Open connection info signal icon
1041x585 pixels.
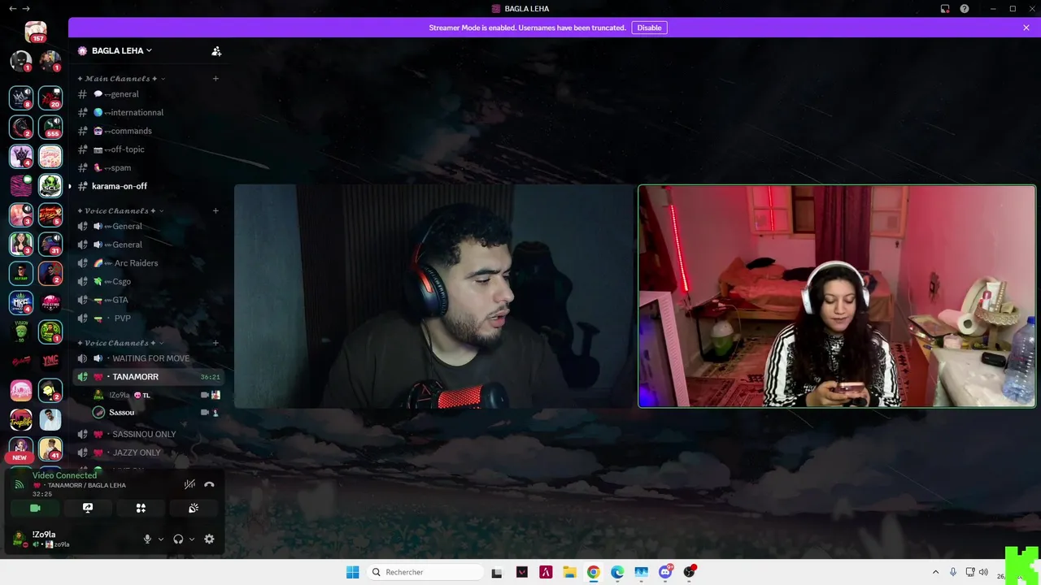tap(20, 484)
